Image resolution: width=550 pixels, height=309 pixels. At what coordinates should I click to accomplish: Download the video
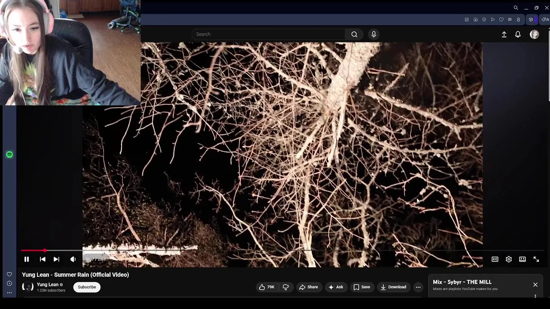393,287
